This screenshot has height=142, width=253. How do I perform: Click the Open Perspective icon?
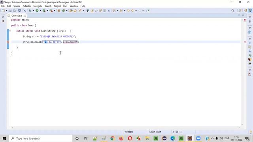tap(240, 11)
